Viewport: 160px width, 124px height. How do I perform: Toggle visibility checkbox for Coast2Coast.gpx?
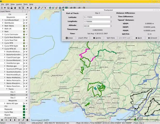(x=27, y=57)
